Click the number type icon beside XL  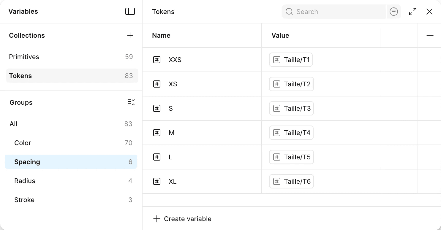157,181
